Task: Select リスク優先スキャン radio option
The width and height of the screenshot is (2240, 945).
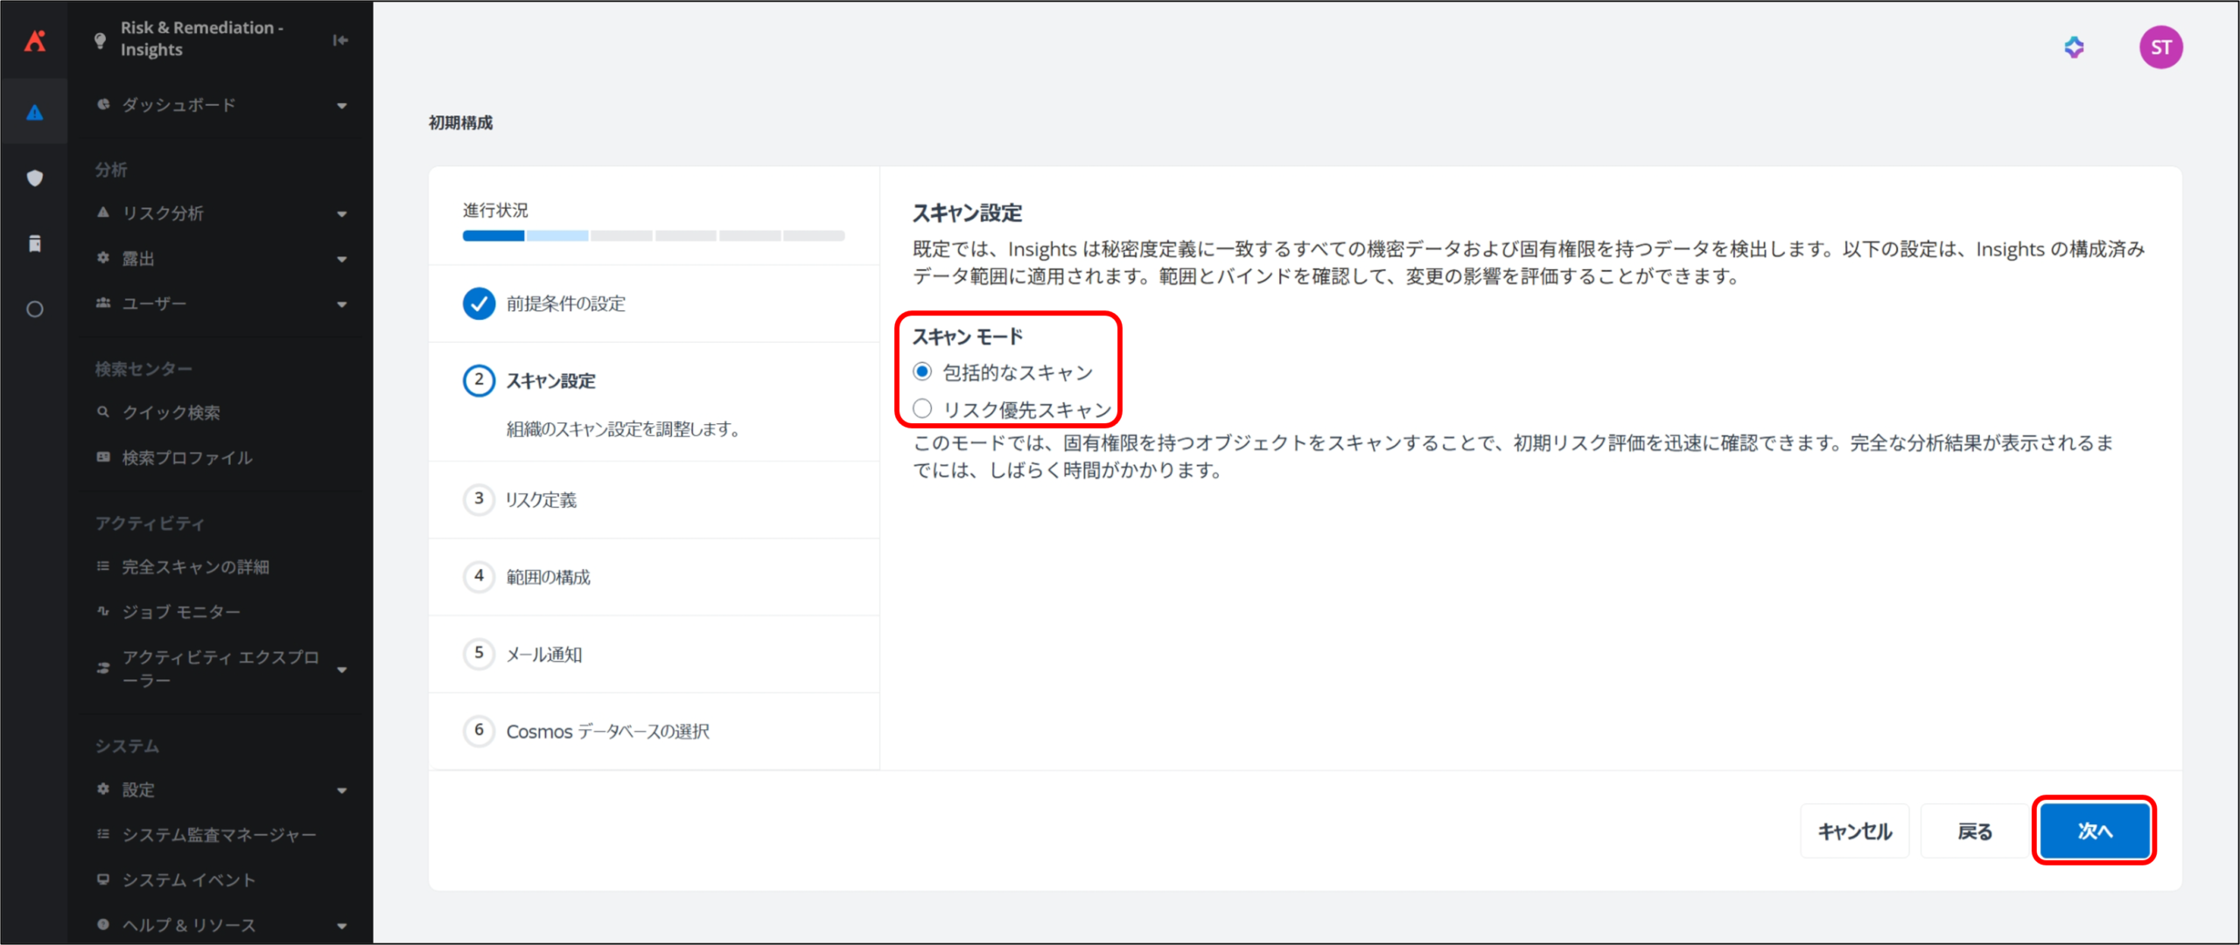Action: pos(922,409)
